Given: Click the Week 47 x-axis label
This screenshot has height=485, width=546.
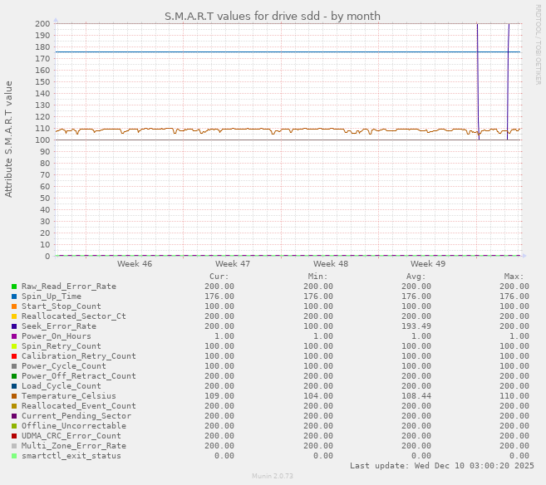Looking at the screenshot, I should tap(233, 264).
